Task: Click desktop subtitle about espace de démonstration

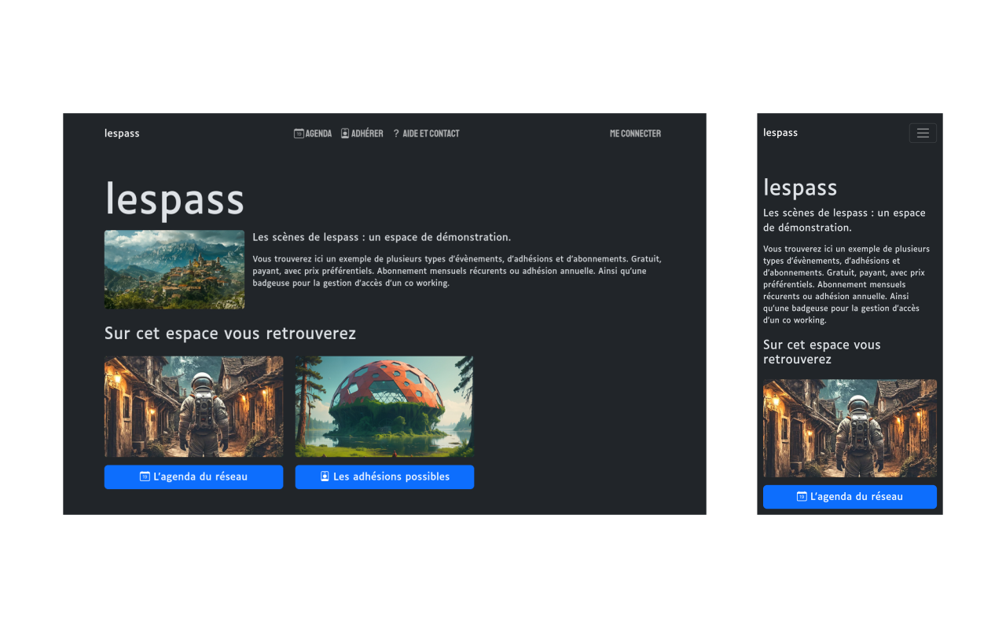Action: pos(382,237)
